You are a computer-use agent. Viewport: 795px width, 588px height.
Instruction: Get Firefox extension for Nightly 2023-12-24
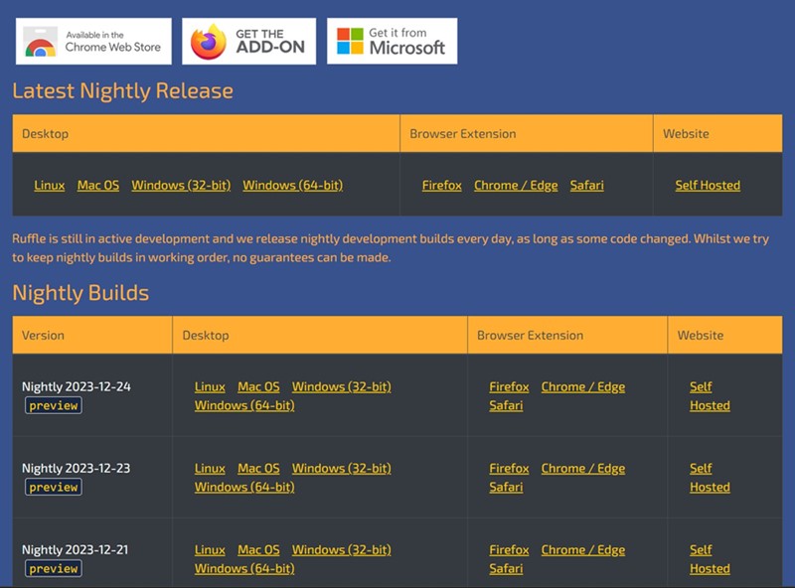click(x=509, y=386)
